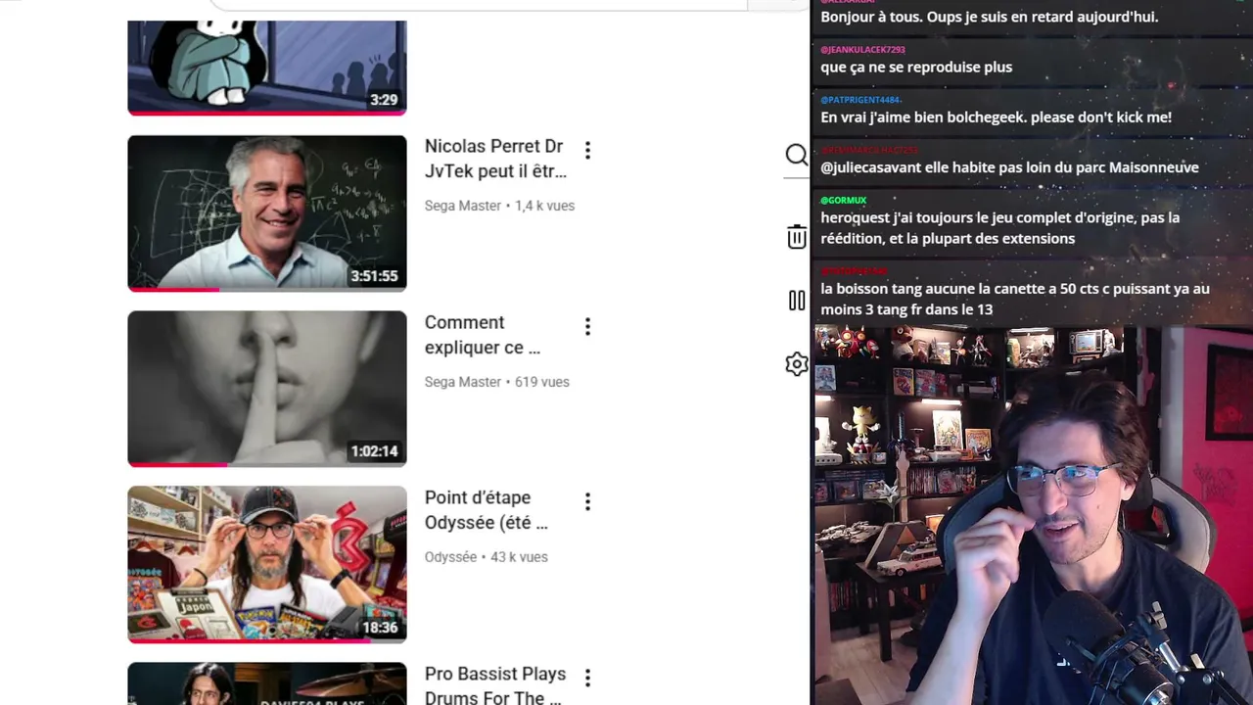Click chat message 'Bonjour à tous. Oups je suis en retard'

click(x=989, y=17)
